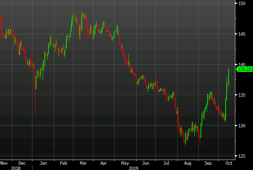Click the 2018 year label

pyautogui.click(x=16, y=168)
